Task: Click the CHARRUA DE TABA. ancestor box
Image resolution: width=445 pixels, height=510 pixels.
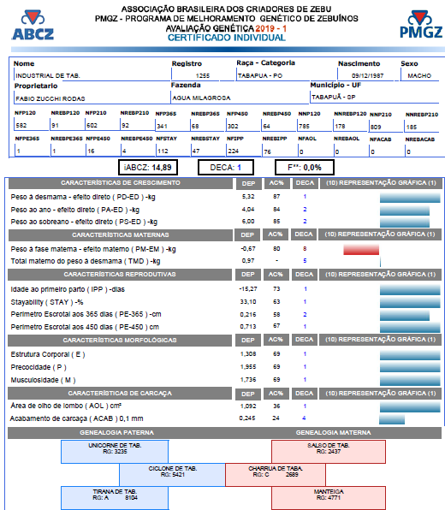Action: click(276, 475)
